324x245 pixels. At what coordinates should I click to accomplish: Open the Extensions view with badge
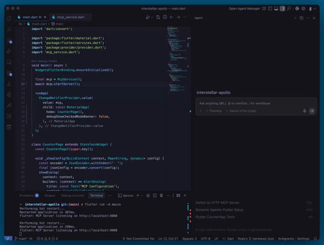(10, 73)
